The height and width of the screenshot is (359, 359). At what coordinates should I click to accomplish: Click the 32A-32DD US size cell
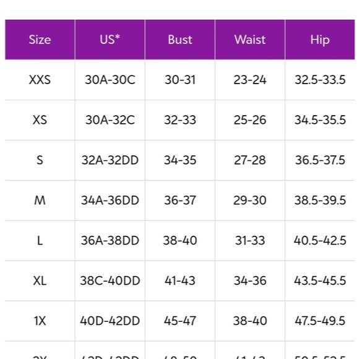[110, 160]
